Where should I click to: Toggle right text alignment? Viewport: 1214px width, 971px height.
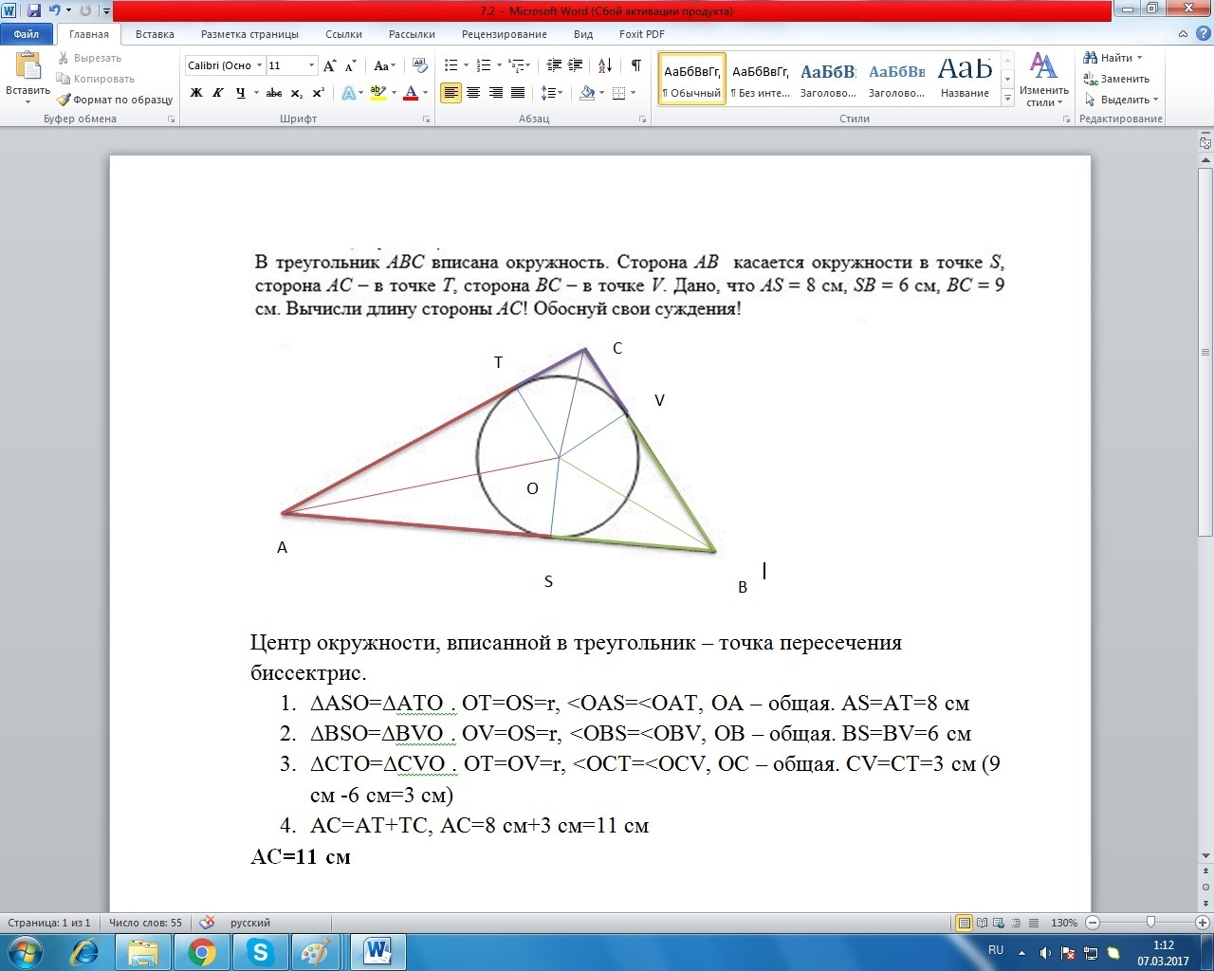click(495, 93)
